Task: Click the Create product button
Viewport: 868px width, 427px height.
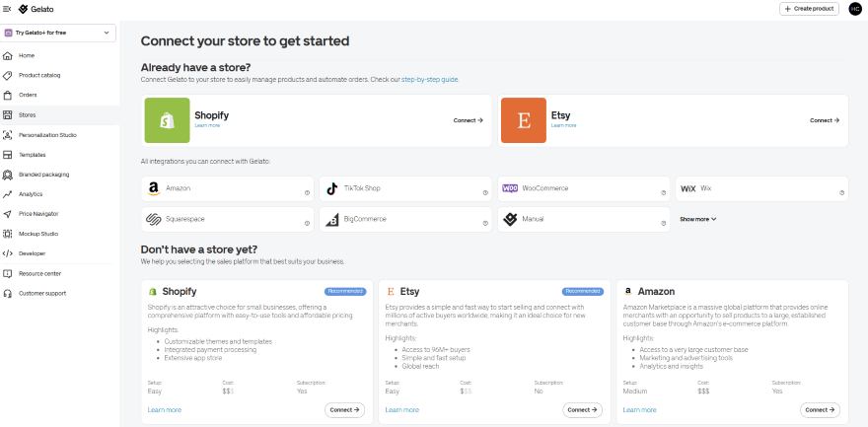Action: (x=809, y=9)
